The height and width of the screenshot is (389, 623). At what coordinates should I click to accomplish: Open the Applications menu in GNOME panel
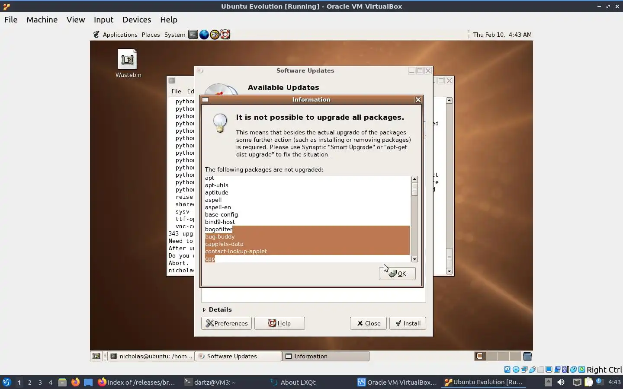coord(120,35)
